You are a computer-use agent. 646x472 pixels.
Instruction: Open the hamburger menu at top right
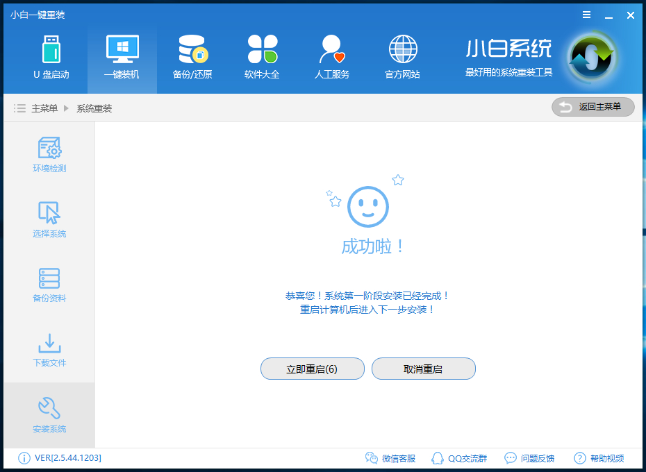click(586, 15)
